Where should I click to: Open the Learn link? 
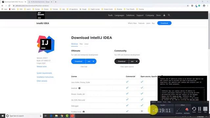[x=148, y=23]
